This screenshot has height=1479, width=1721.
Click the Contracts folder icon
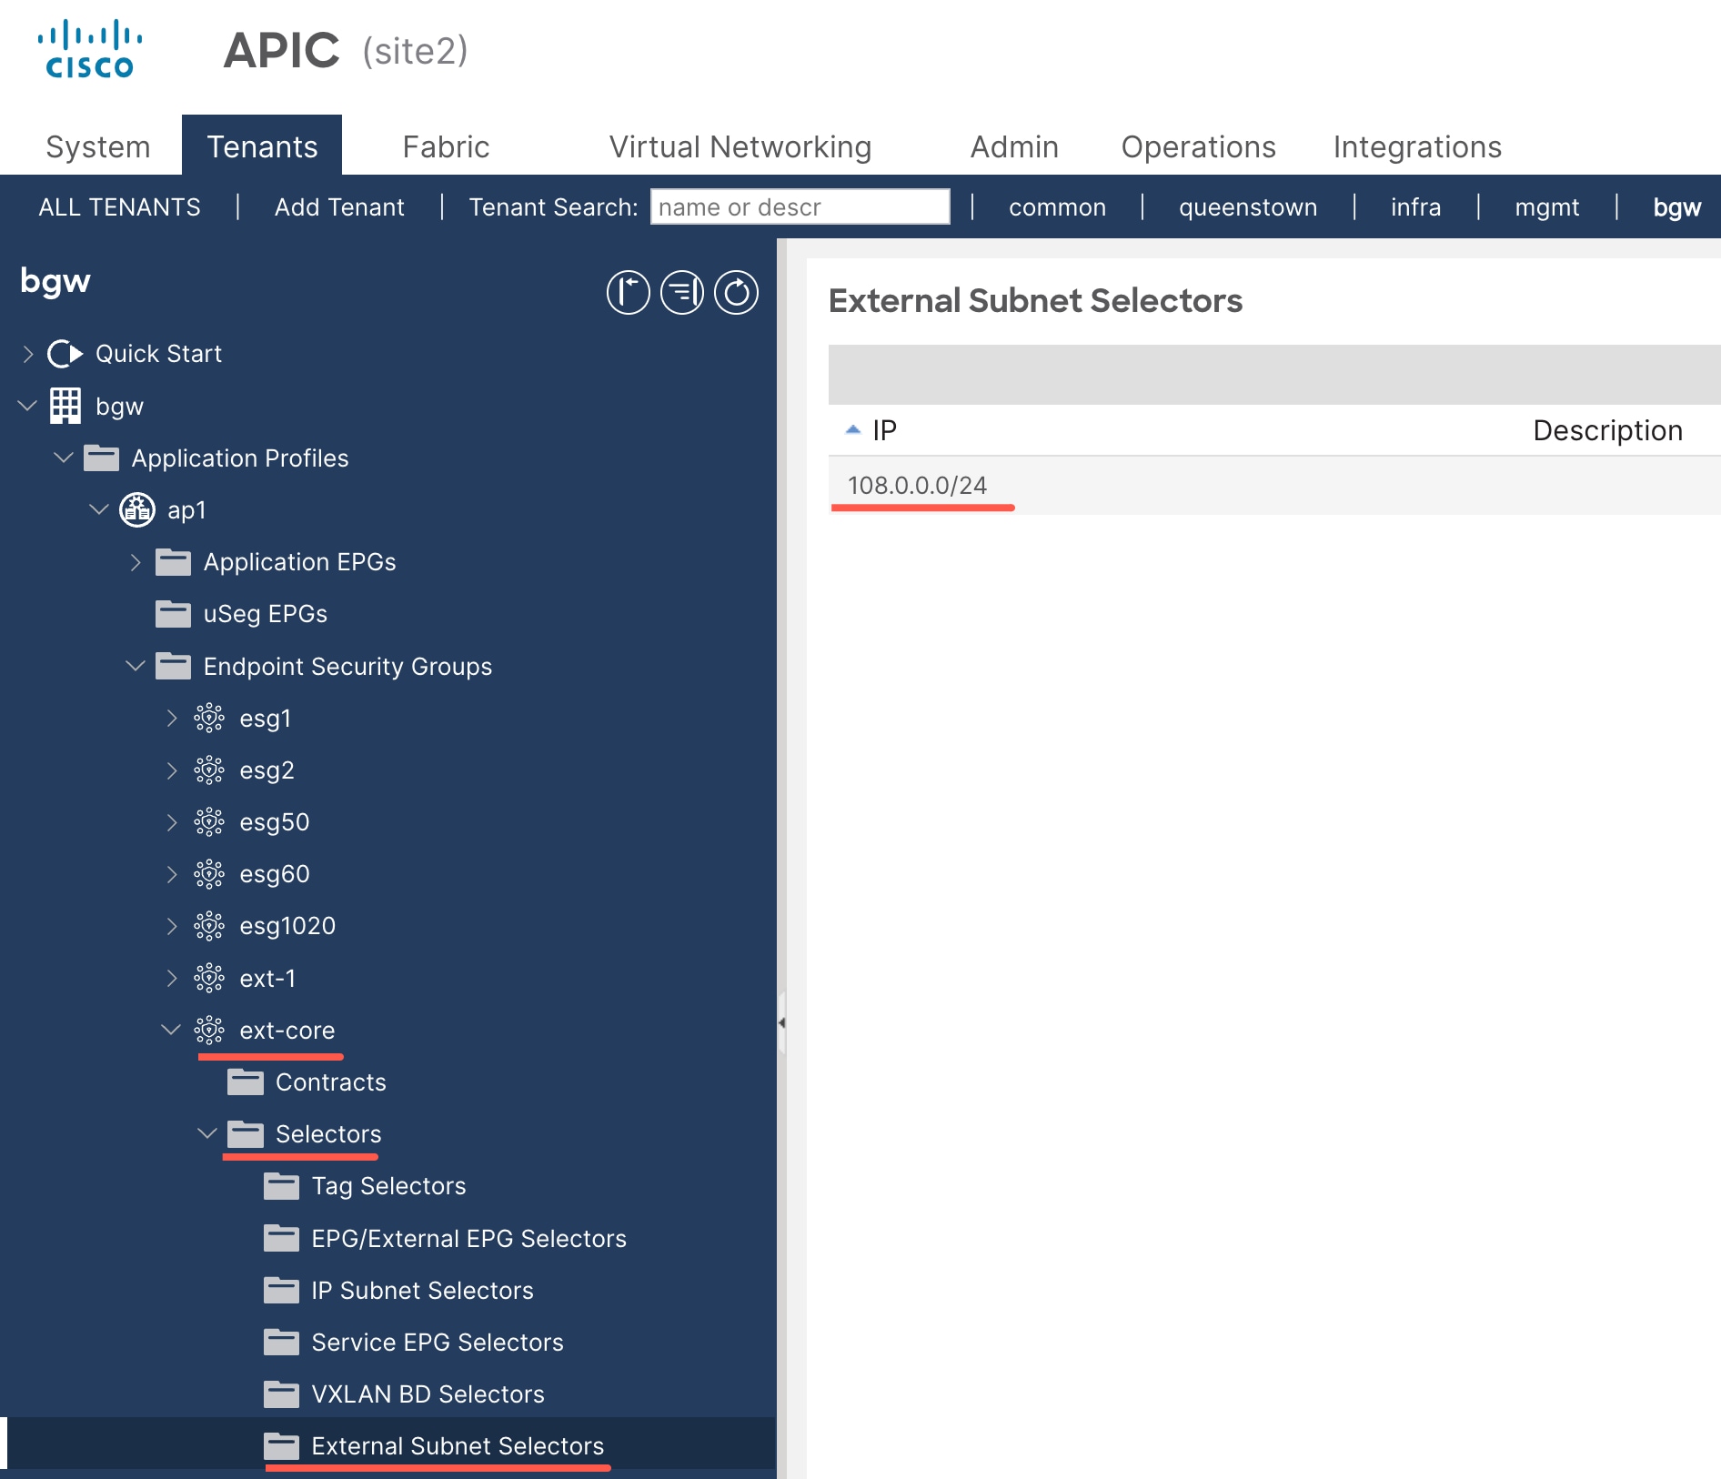tap(246, 1082)
